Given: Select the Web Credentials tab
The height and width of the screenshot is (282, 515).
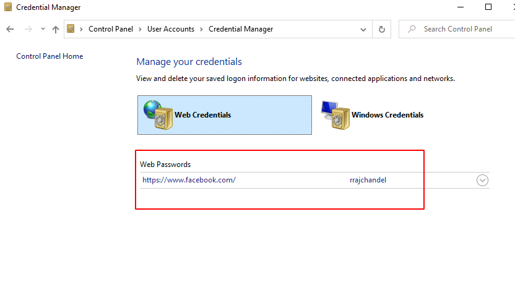Looking at the screenshot, I should pyautogui.click(x=225, y=115).
